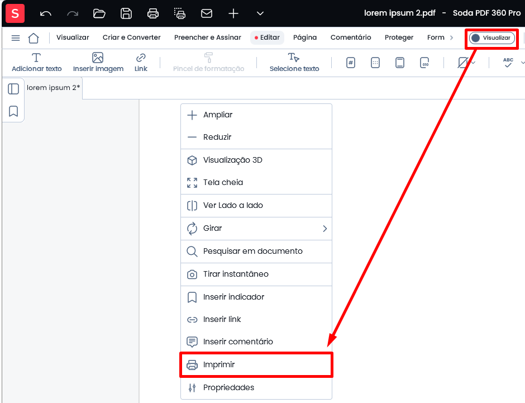The image size is (525, 403).
Task: Choose Pesquisar em documento
Action: click(x=256, y=252)
